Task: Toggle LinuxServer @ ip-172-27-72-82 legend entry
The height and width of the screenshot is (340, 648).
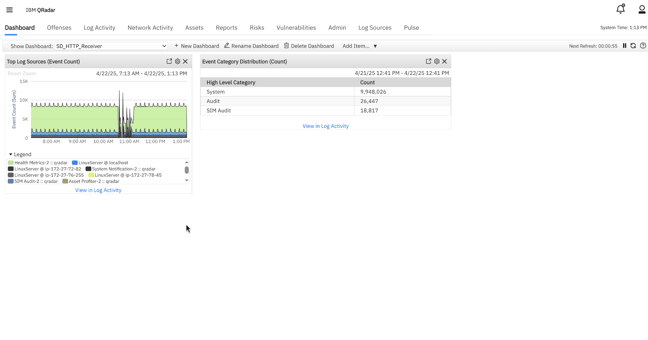Action: [45, 169]
